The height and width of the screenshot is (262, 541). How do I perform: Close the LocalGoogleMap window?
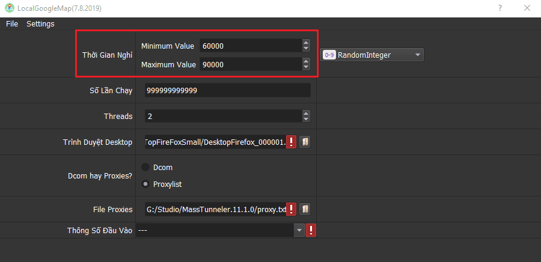(527, 8)
